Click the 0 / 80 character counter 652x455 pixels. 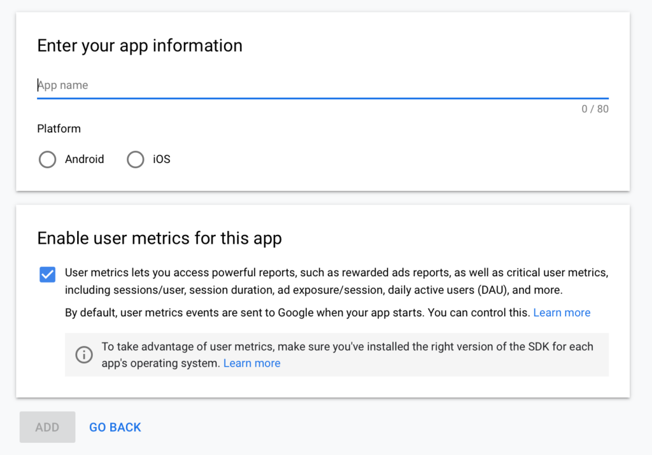[595, 109]
